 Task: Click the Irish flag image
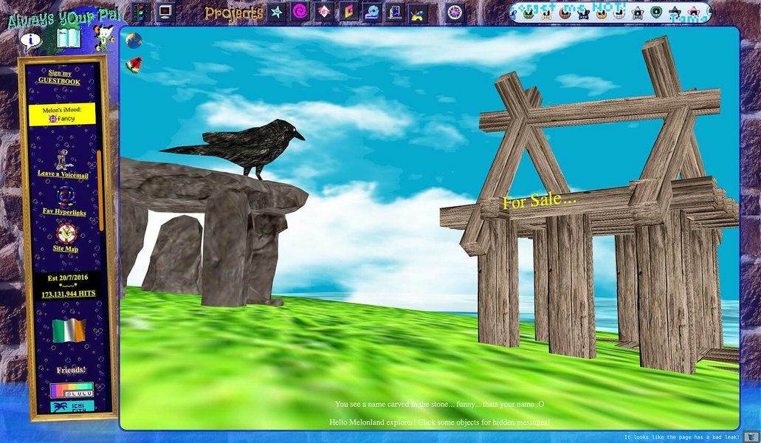(x=69, y=331)
